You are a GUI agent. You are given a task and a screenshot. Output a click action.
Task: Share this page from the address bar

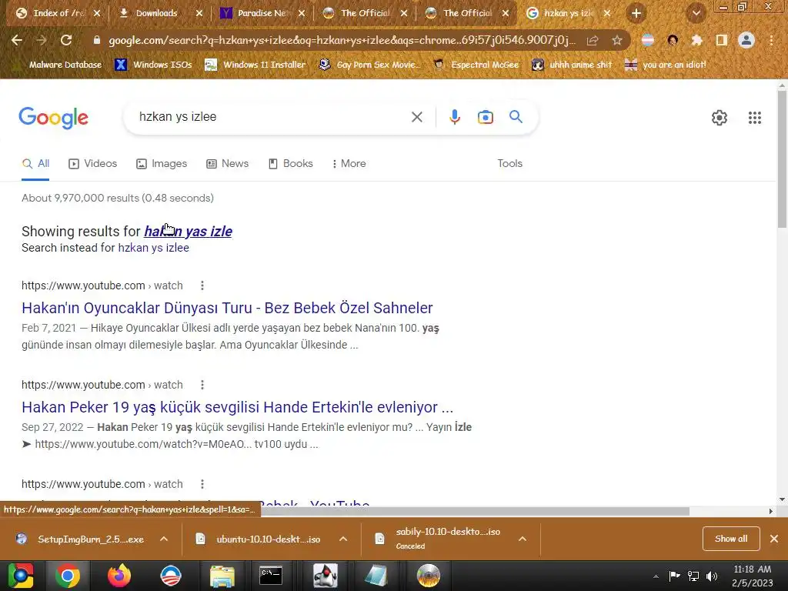(x=593, y=40)
